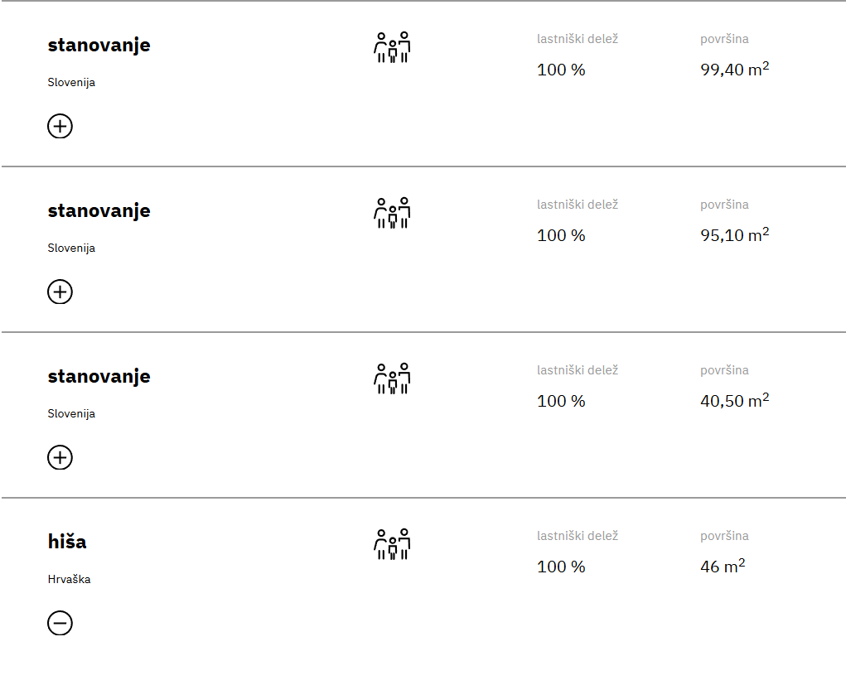Screen dimensions: 846x680
Task: Click the 99,40 m² area value
Action: tap(735, 69)
